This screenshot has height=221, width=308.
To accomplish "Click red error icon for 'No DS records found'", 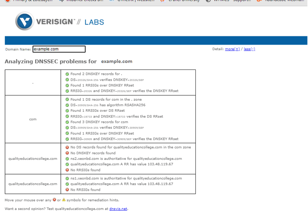I will (x=67, y=147).
